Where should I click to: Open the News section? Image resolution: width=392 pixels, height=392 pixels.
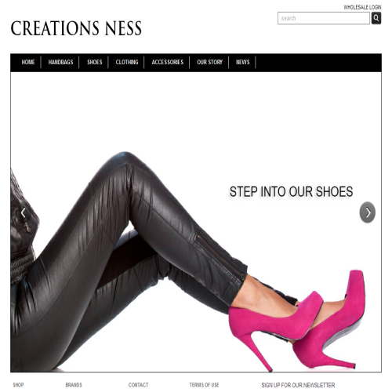pos(243,62)
